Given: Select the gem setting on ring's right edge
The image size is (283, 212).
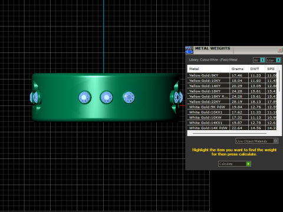Looking at the screenshot, I should point(177,97).
